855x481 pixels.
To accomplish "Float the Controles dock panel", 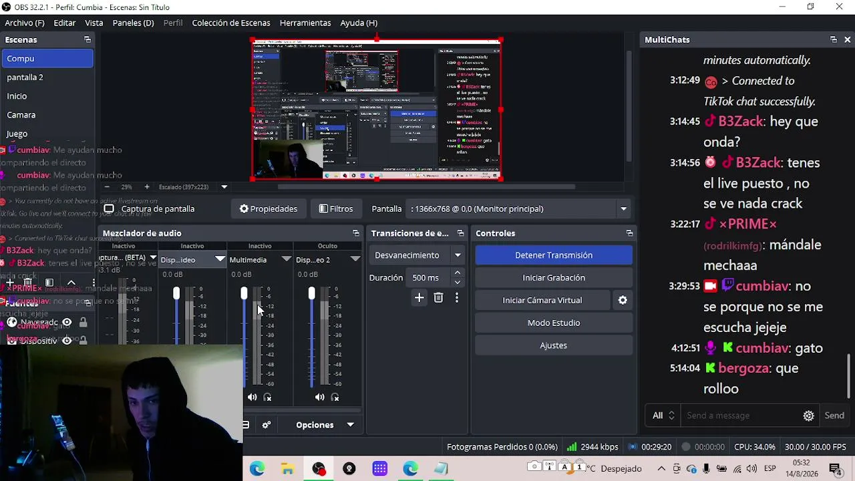I will pos(629,233).
